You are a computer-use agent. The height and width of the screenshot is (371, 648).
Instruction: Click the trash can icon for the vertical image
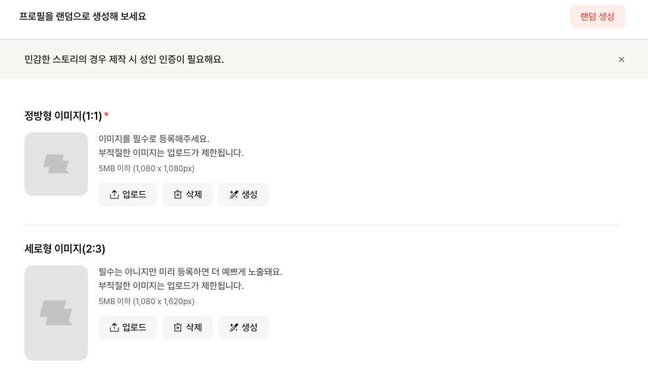177,327
